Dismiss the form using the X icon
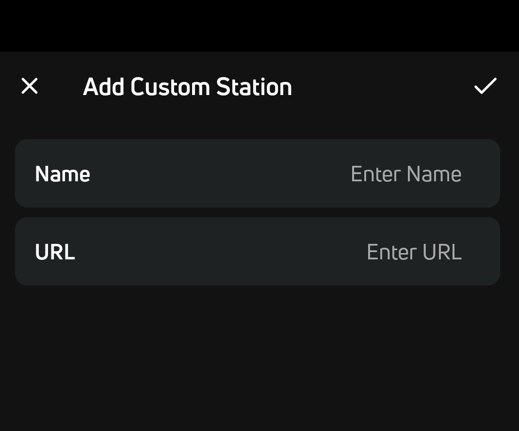 [x=30, y=86]
